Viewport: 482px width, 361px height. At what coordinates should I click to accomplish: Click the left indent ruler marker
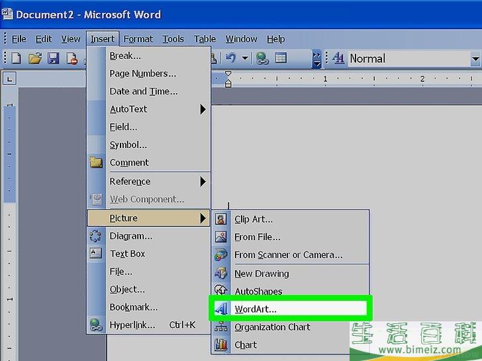pyautogui.click(x=228, y=83)
